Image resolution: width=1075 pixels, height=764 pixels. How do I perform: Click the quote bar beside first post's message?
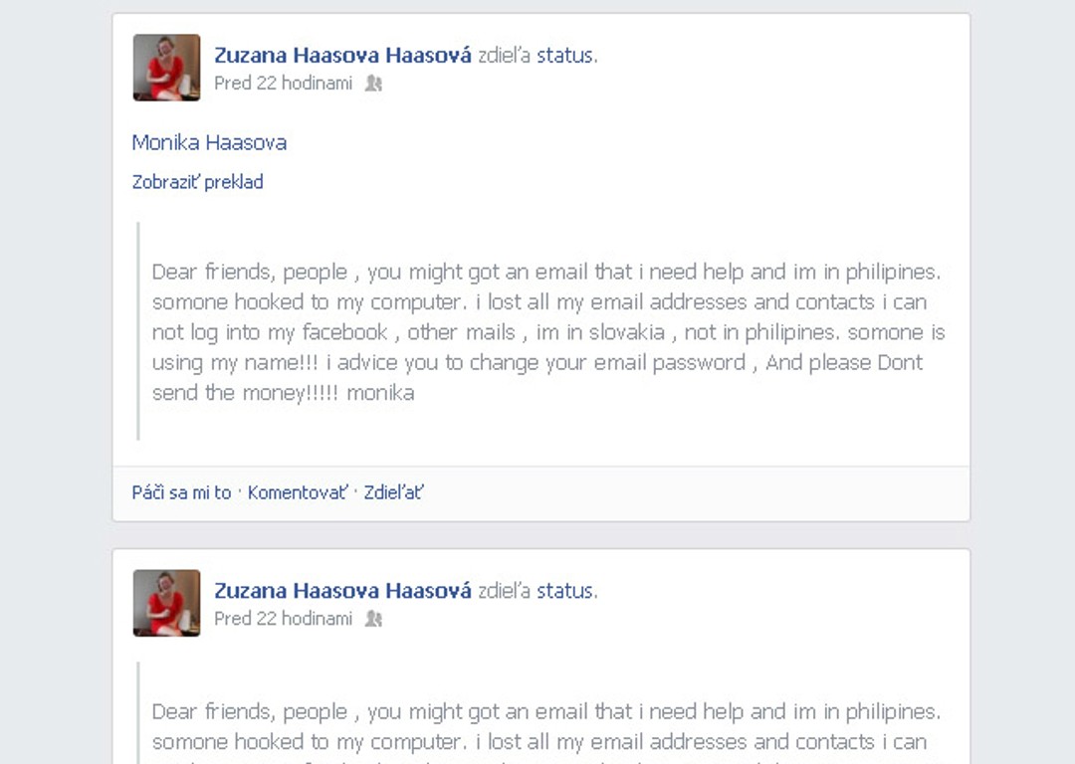[x=138, y=331]
